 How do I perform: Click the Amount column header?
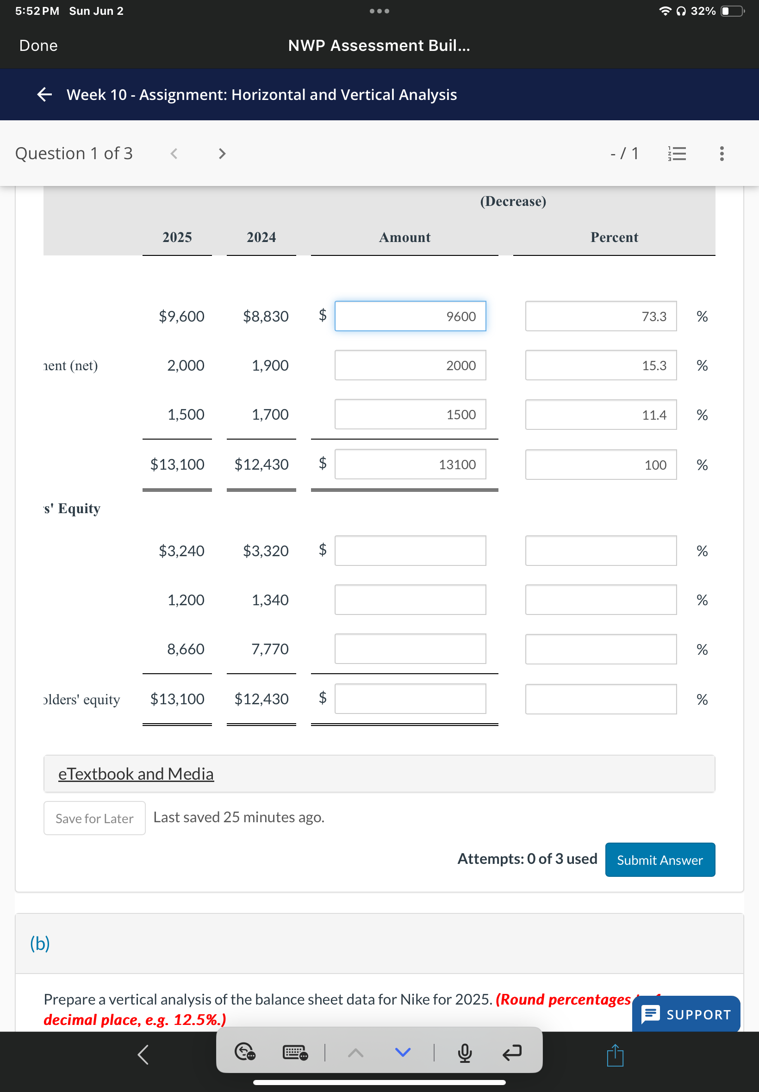point(404,237)
